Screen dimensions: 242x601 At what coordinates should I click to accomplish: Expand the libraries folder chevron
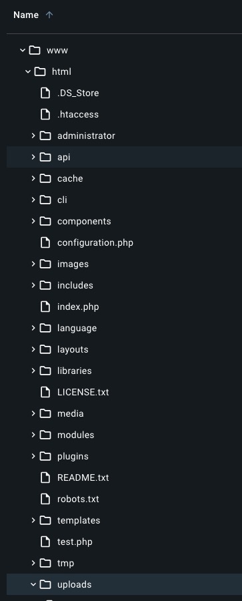33,371
